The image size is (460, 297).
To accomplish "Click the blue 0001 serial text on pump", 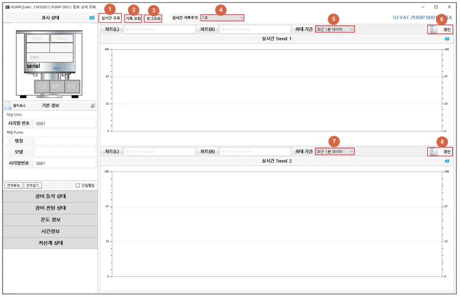I will point(57,68).
